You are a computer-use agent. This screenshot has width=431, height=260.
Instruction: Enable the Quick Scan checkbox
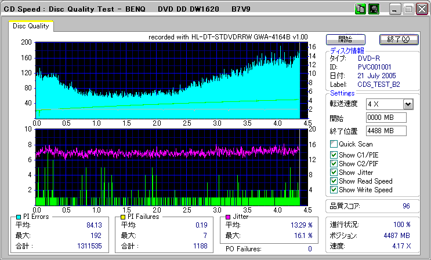point(334,144)
